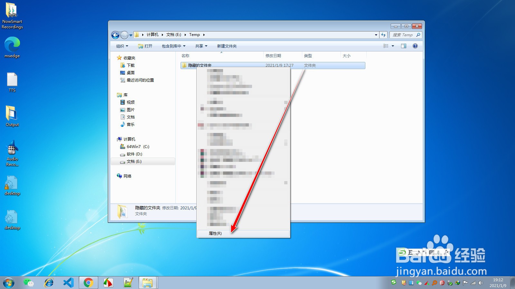Screen dimensions: 515x289
Task: Click the Sogou input green S tray icon
Action: tap(394, 282)
